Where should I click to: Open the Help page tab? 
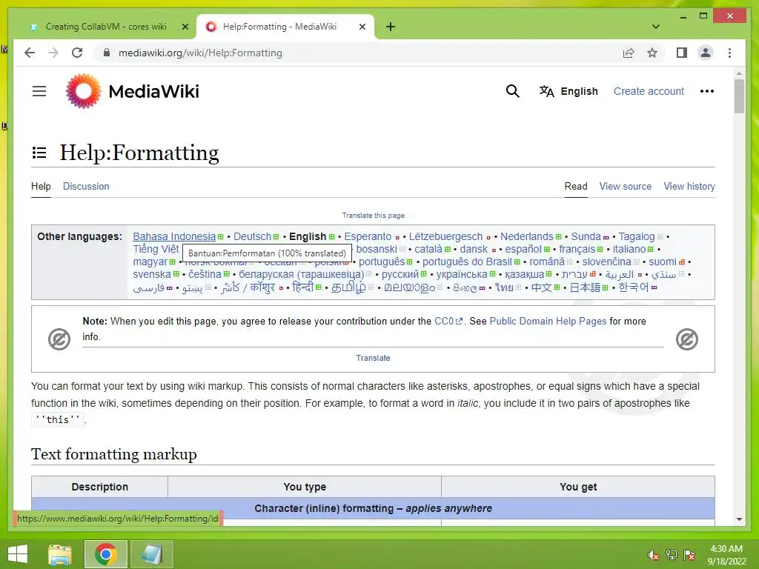coord(41,186)
